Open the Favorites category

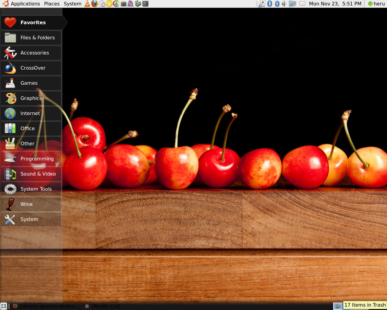click(x=33, y=22)
